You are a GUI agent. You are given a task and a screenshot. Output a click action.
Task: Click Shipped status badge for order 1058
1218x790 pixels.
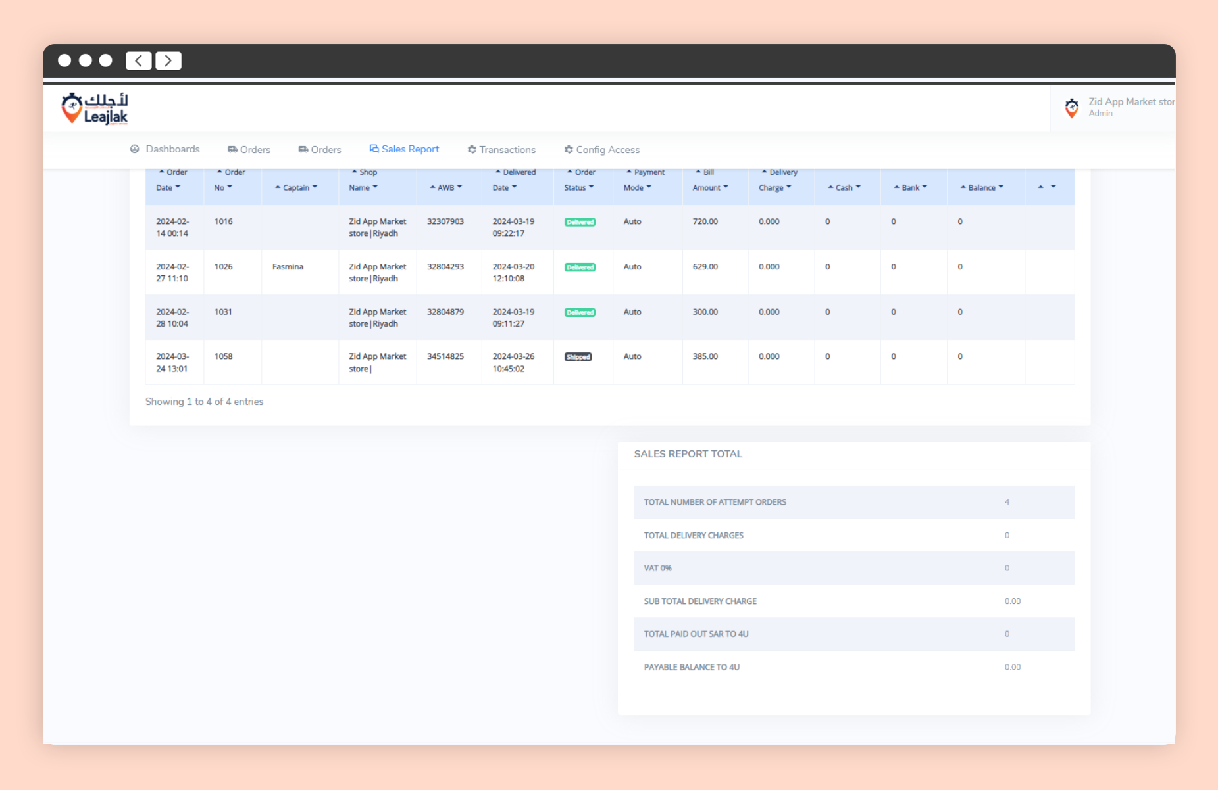tap(578, 357)
